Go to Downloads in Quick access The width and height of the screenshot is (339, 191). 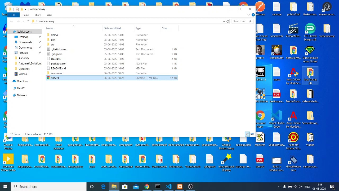click(x=25, y=42)
